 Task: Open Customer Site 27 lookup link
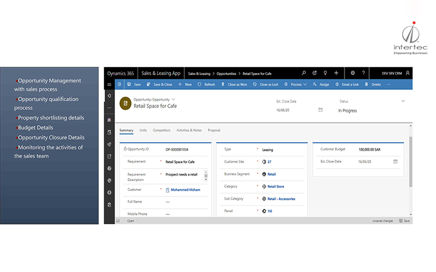269,162
